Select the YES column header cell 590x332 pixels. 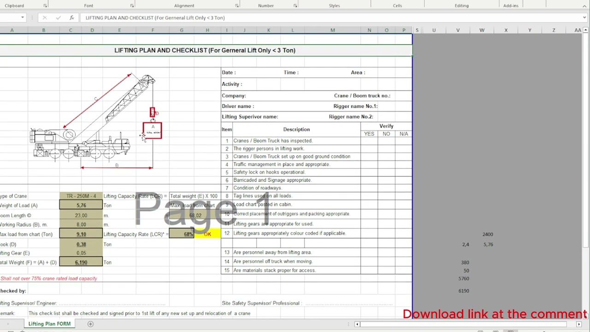coord(369,134)
